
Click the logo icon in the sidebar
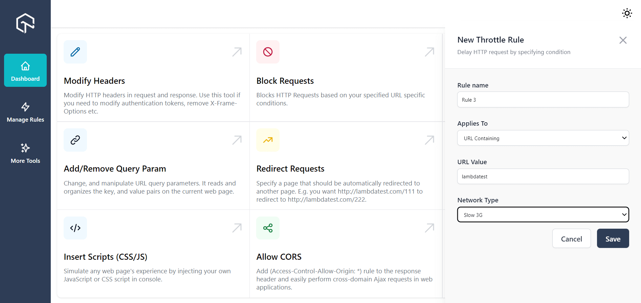(x=25, y=23)
